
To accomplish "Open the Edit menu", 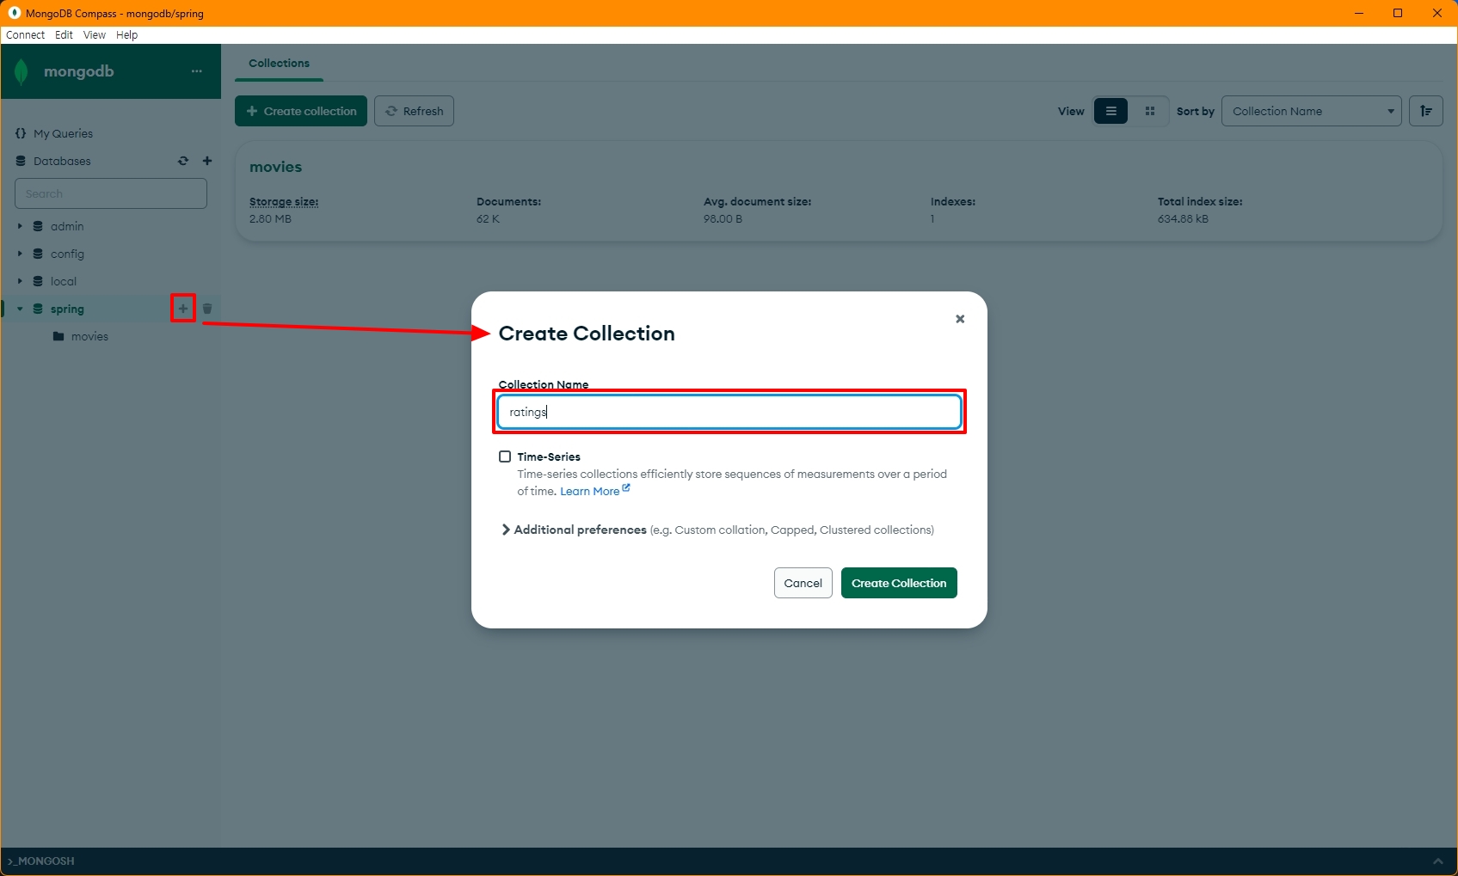I will point(64,35).
